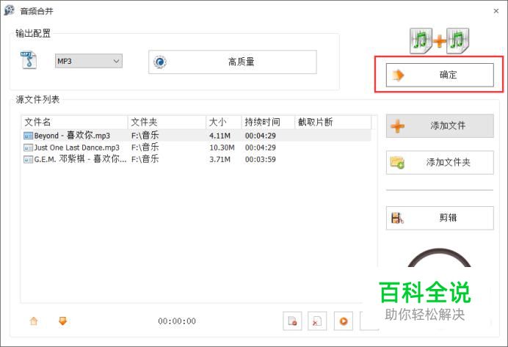
Task: Select the G.E.M. 邓紫棋 - 喜欢你 file row
Action: coord(196,159)
